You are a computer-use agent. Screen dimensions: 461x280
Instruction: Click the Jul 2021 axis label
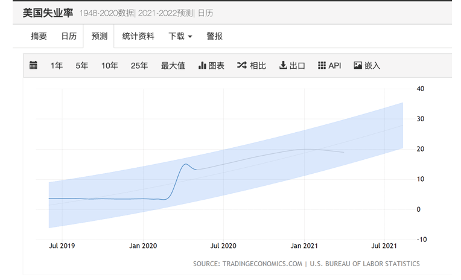[x=384, y=246]
